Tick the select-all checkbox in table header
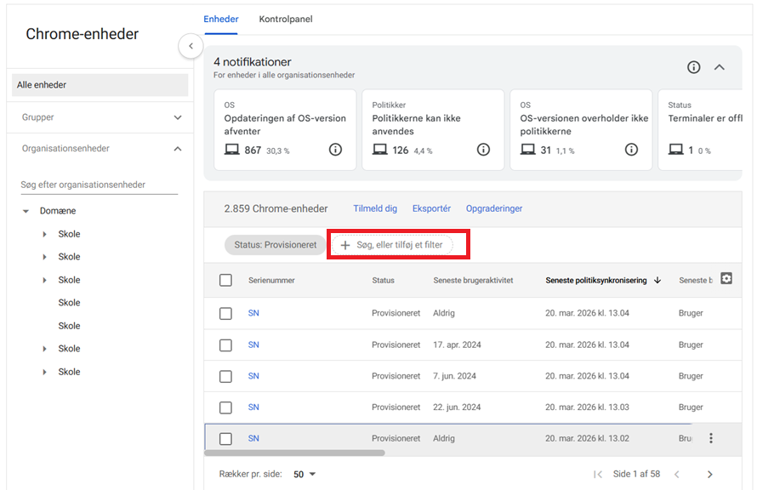 point(225,280)
